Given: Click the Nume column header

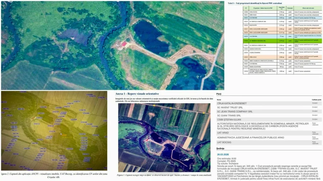Looking at the screenshot, I should tap(219, 100).
